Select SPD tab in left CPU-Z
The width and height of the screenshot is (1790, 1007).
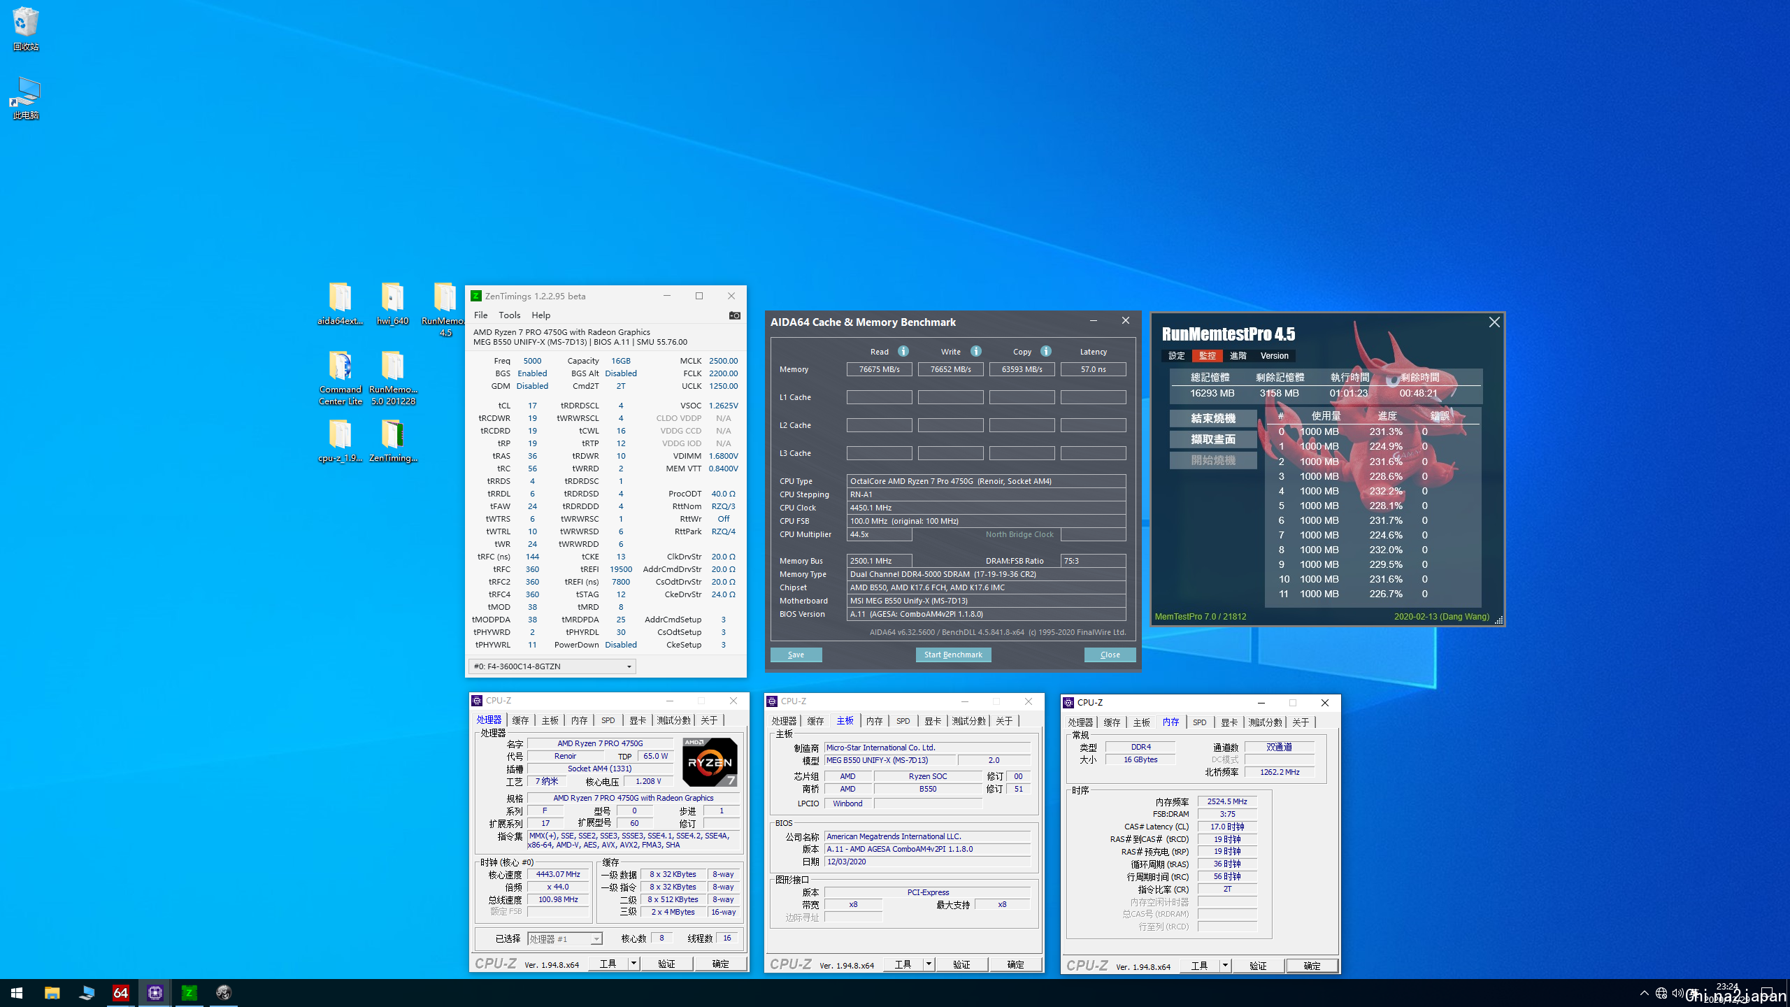click(608, 720)
